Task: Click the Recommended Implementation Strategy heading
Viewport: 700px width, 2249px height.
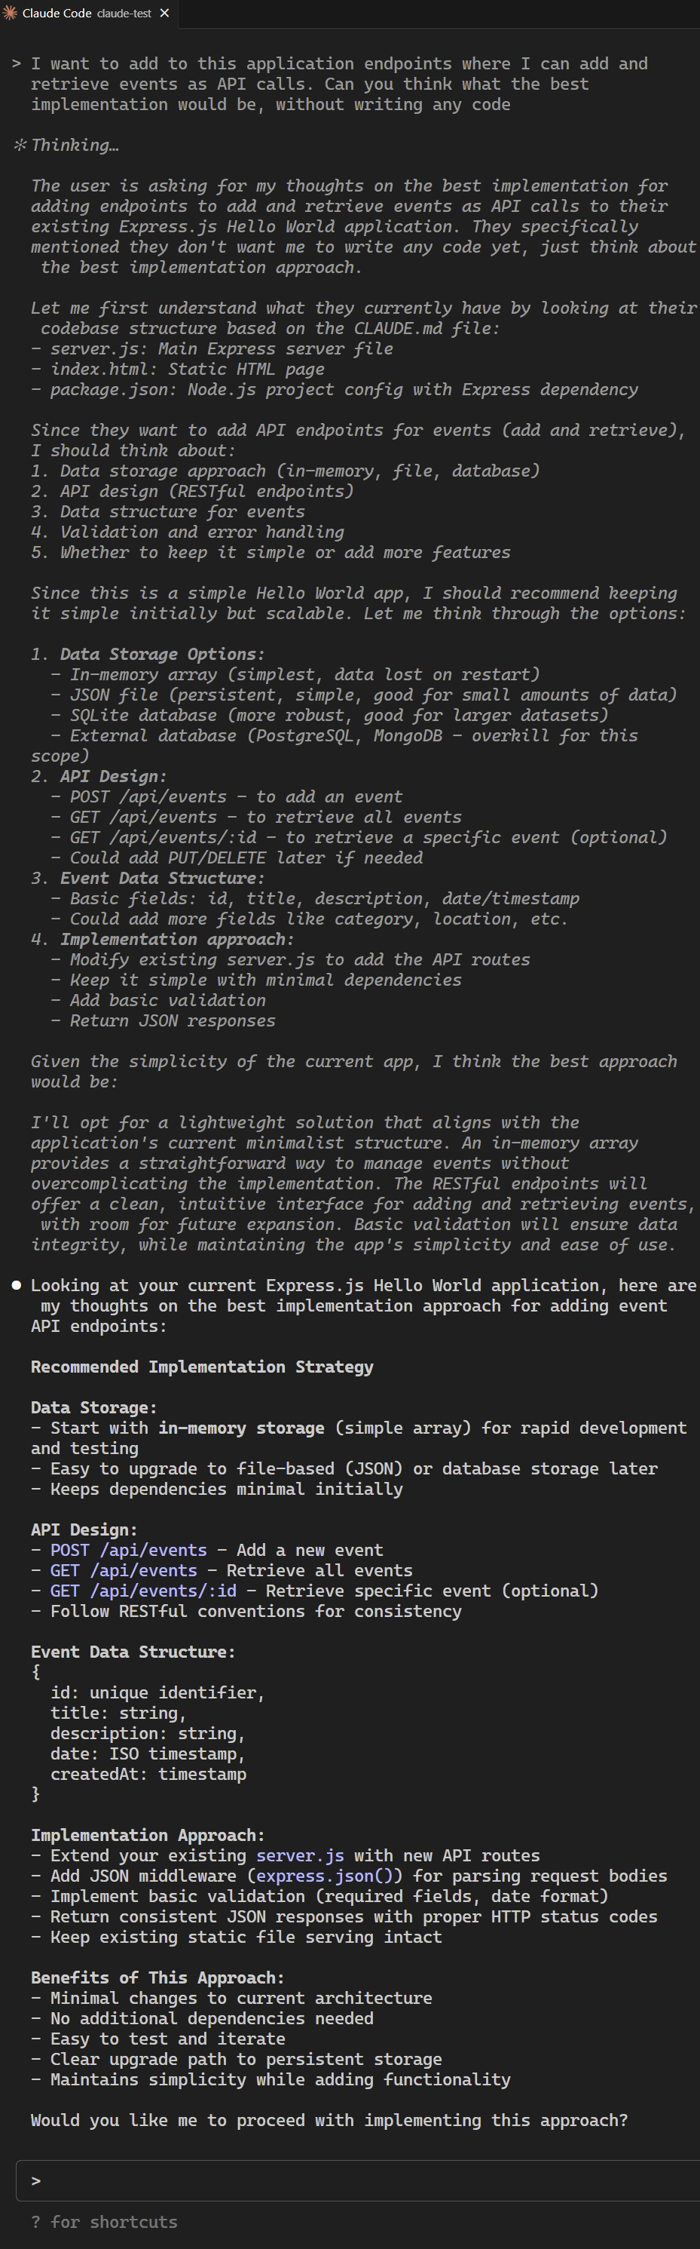Action: click(202, 1365)
